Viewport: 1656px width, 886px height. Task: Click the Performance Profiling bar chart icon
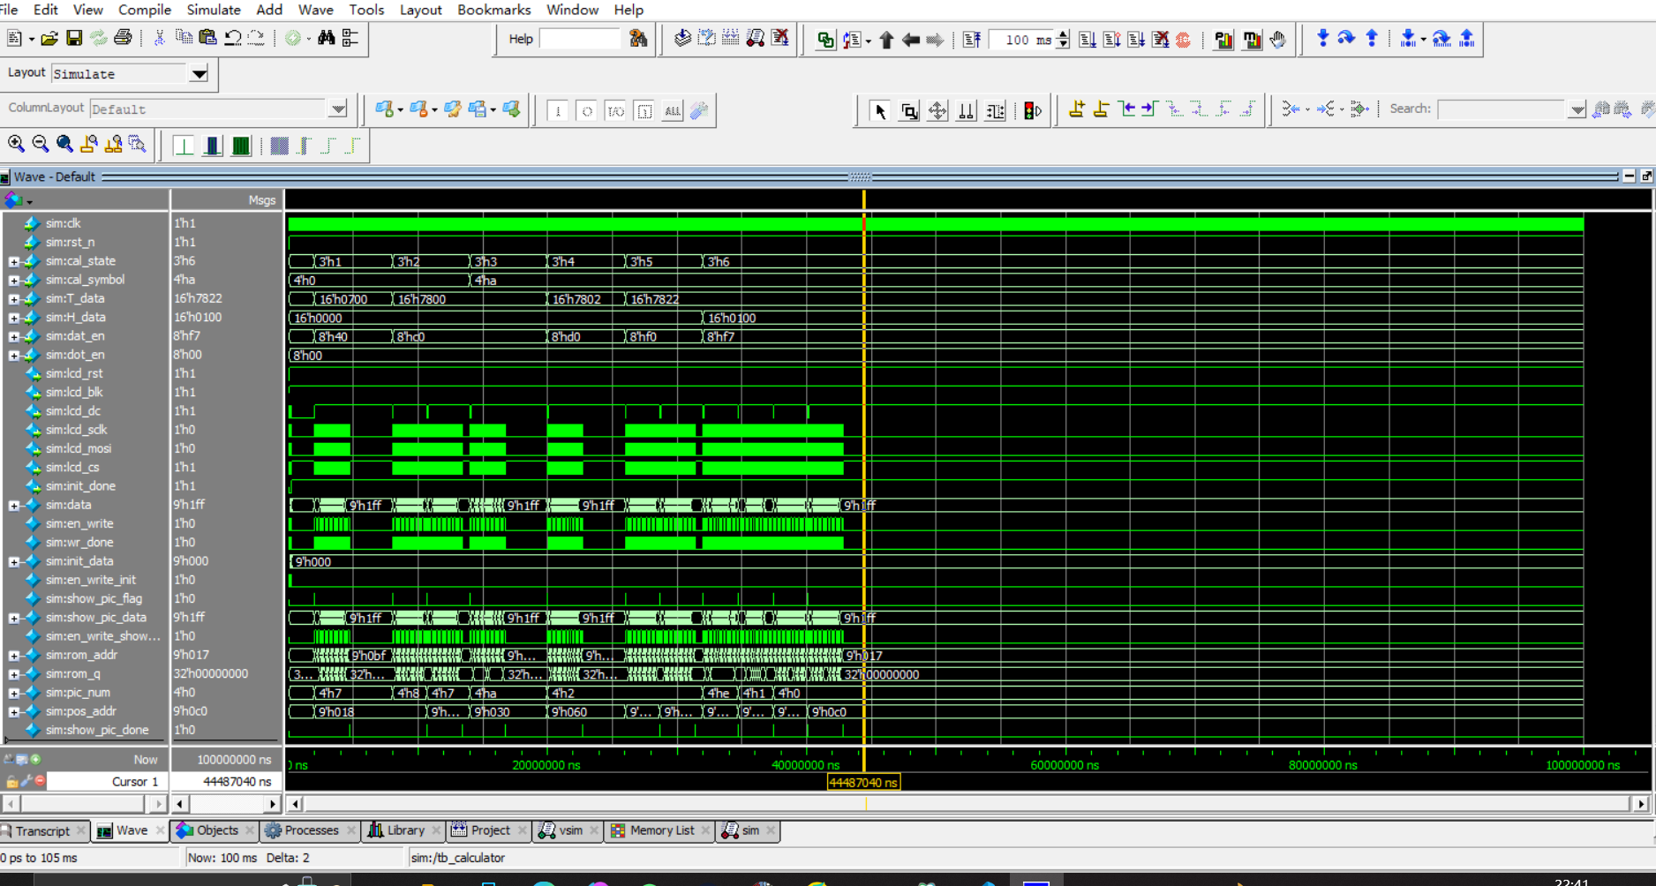pyautogui.click(x=1223, y=40)
